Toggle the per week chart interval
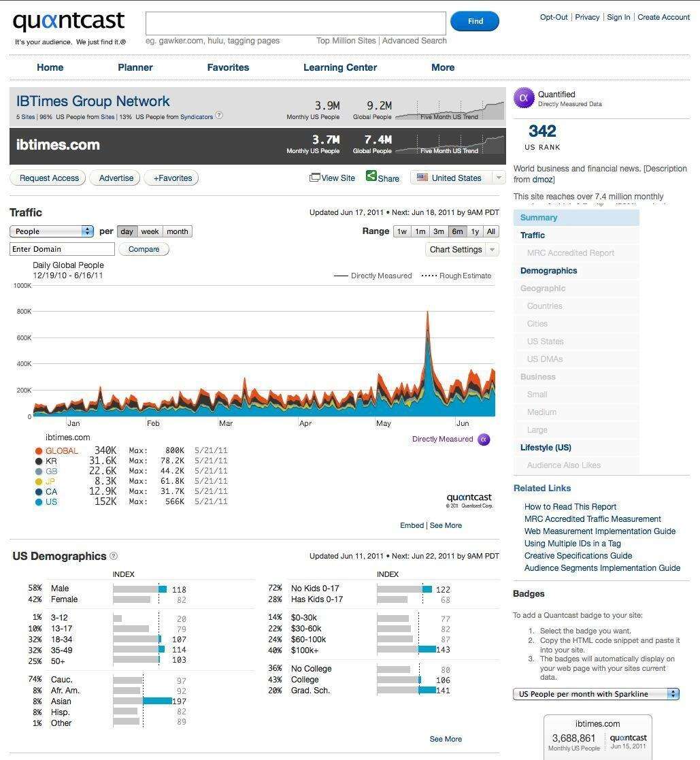Screen dimensions: 700x760 (x=150, y=231)
